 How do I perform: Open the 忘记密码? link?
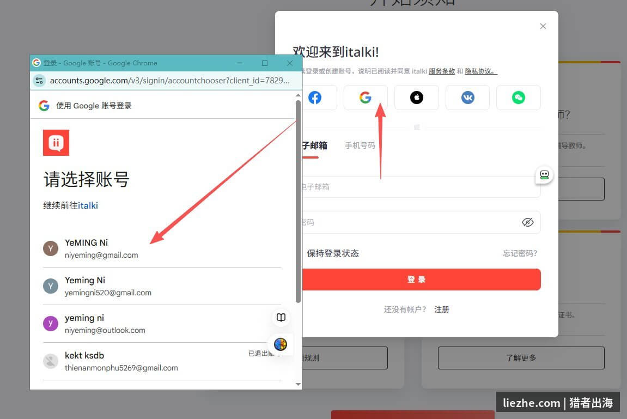coord(520,253)
